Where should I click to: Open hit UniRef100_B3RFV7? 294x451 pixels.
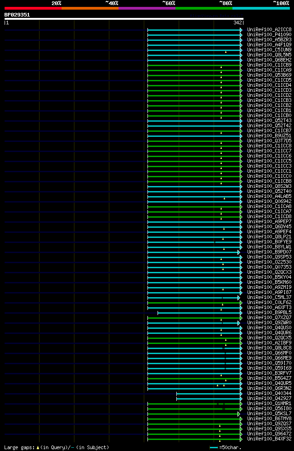(269, 373)
